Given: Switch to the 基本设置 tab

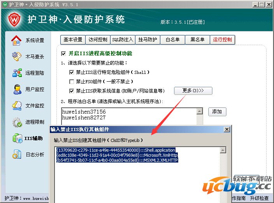Looking at the screenshot, I should tap(73, 40).
